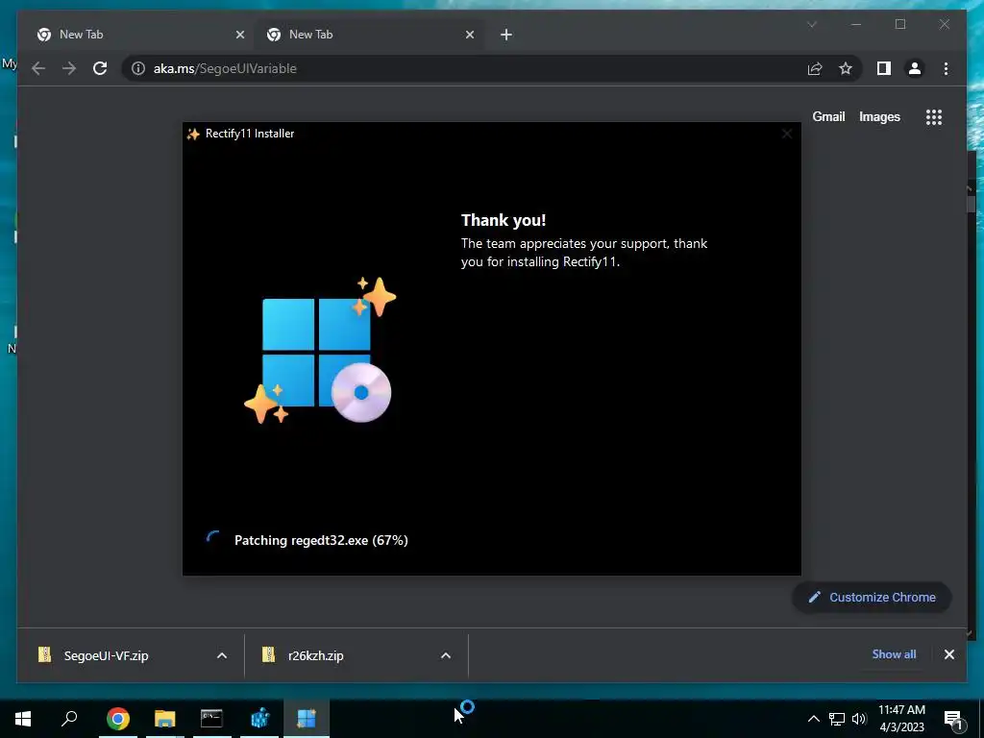Open Chrome three-dot menu
The height and width of the screenshot is (738, 984).
coord(946,68)
